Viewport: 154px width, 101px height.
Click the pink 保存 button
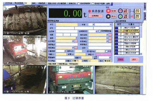click(x=134, y=60)
